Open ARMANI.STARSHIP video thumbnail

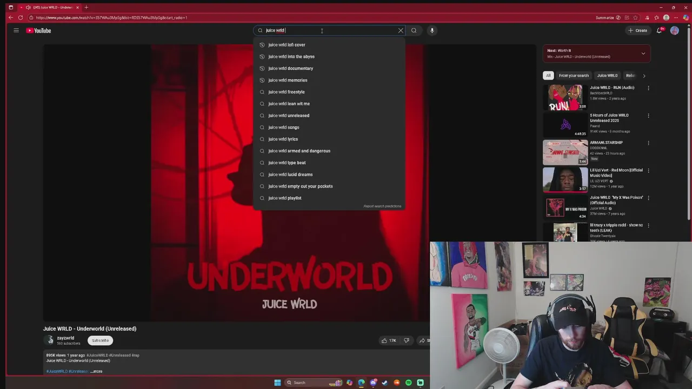565,152
